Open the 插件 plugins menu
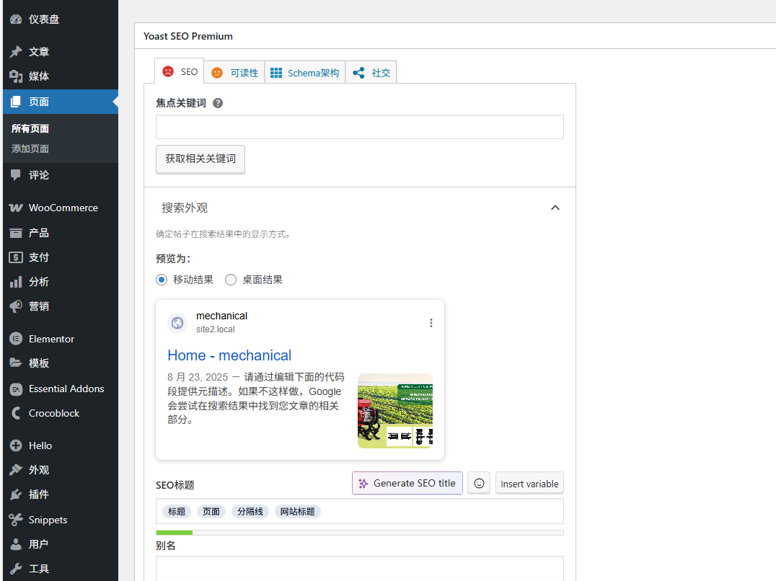This screenshot has height=581, width=776. click(38, 494)
